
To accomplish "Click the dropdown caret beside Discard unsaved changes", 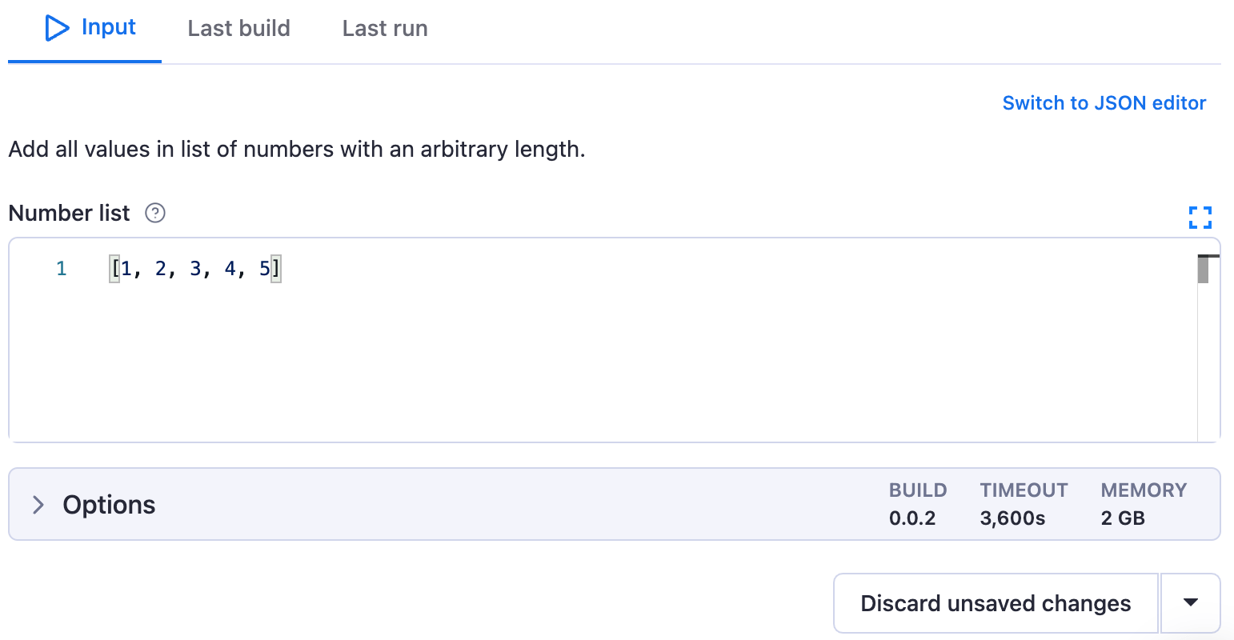I will click(1190, 602).
